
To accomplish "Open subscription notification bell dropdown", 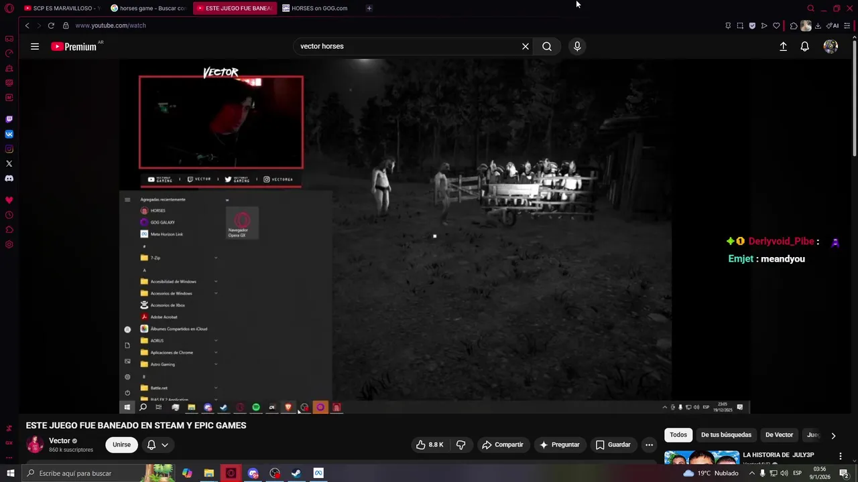I will point(157,445).
